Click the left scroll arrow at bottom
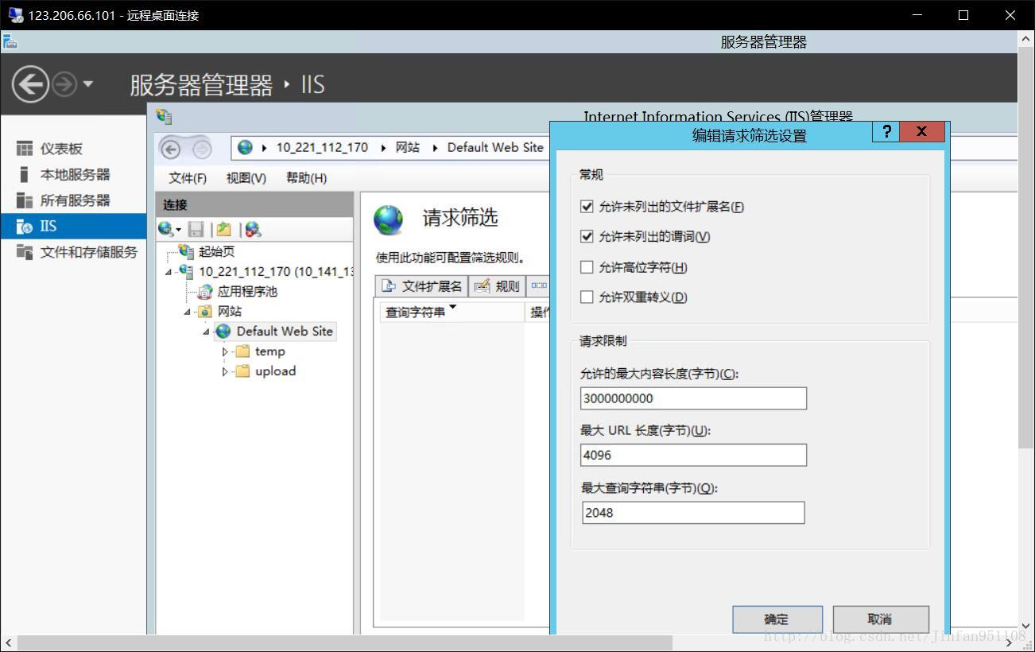Image resolution: width=1035 pixels, height=652 pixels. click(8, 642)
